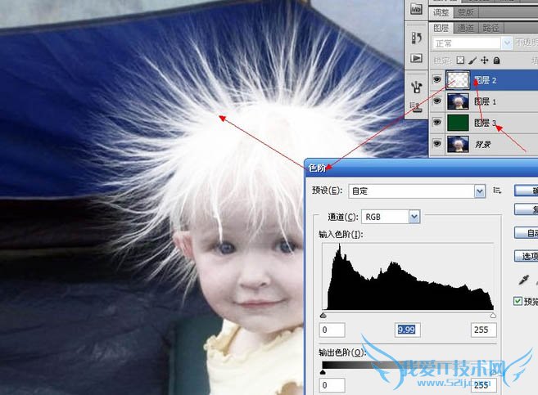Click the midtone input field showing 9.99
The height and width of the screenshot is (395, 538).
(408, 330)
